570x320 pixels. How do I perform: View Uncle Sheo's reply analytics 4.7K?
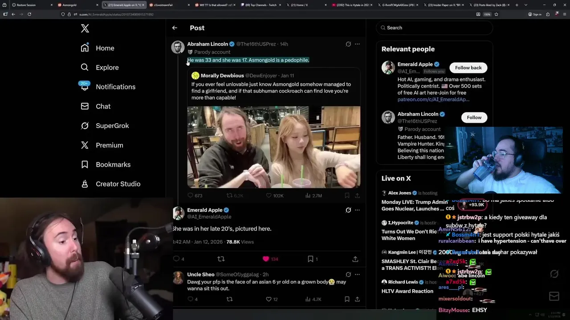pyautogui.click(x=313, y=299)
